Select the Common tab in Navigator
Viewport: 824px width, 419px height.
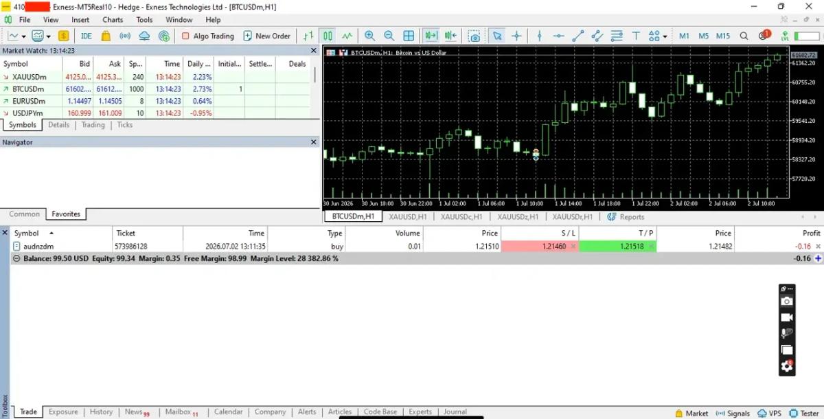click(x=24, y=214)
